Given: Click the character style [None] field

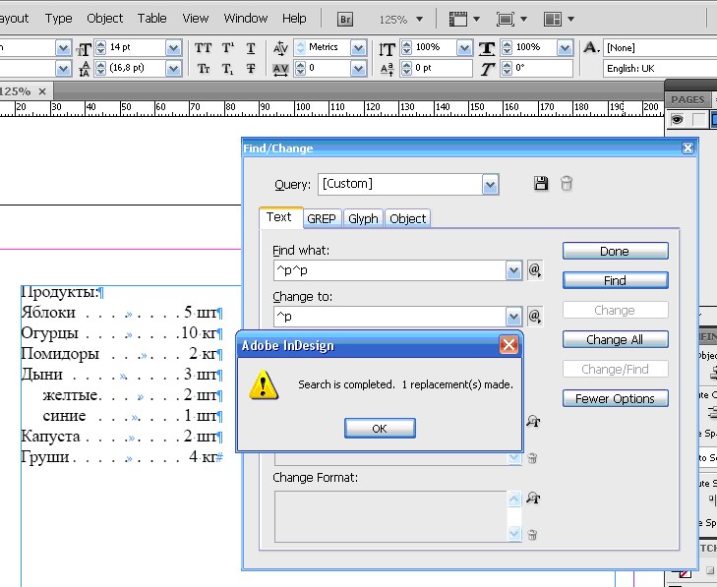Looking at the screenshot, I should [659, 47].
